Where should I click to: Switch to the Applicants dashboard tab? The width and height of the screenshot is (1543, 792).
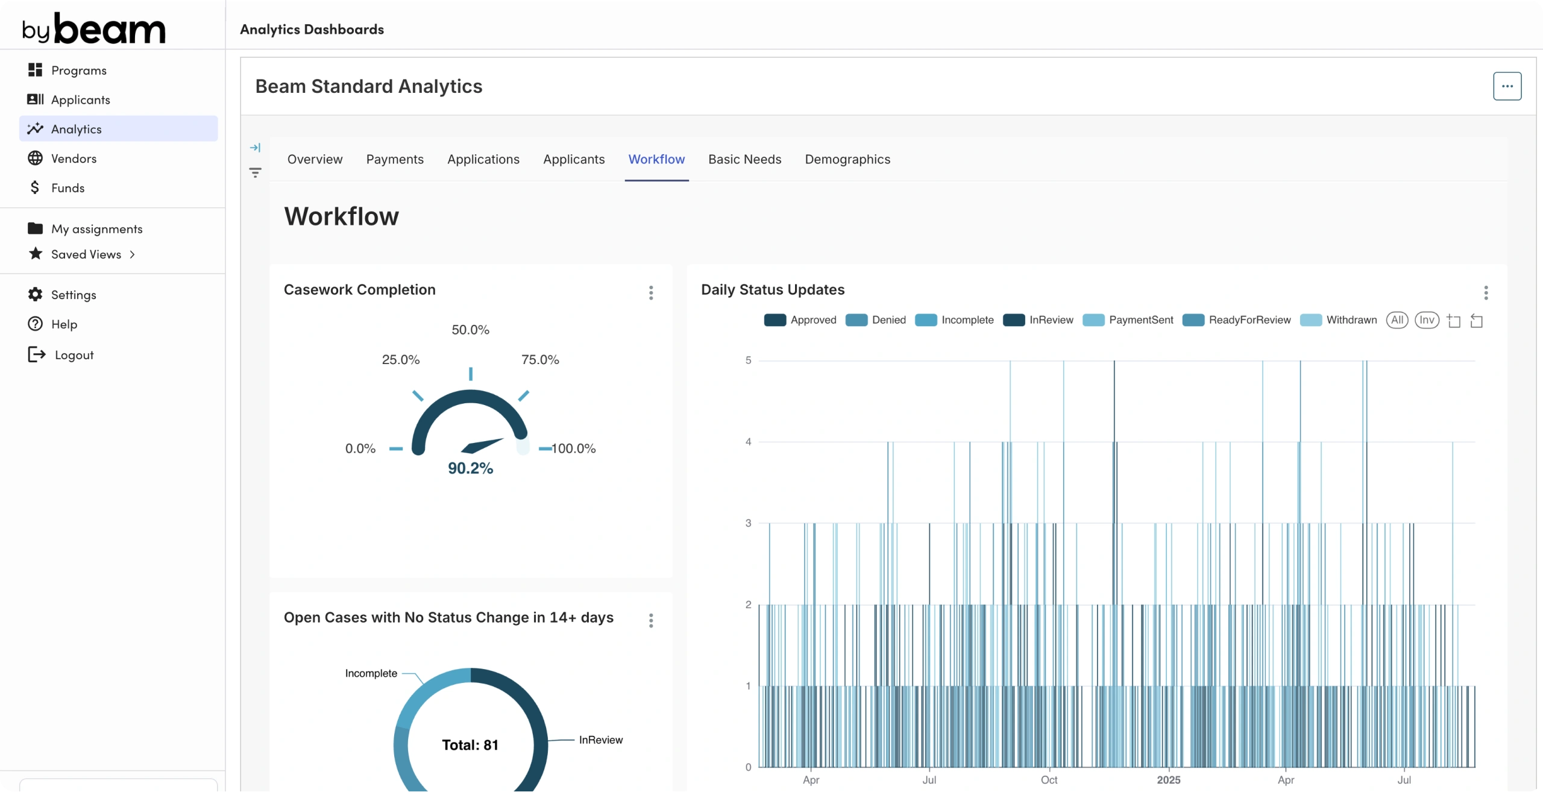tap(574, 159)
